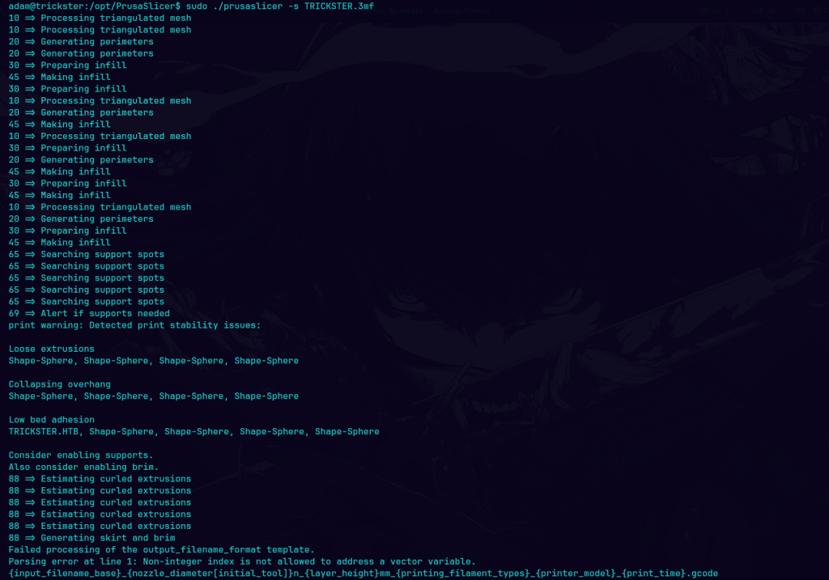Click the ./prusaslicer executable text
The width and height of the screenshot is (829, 580).
(x=248, y=6)
